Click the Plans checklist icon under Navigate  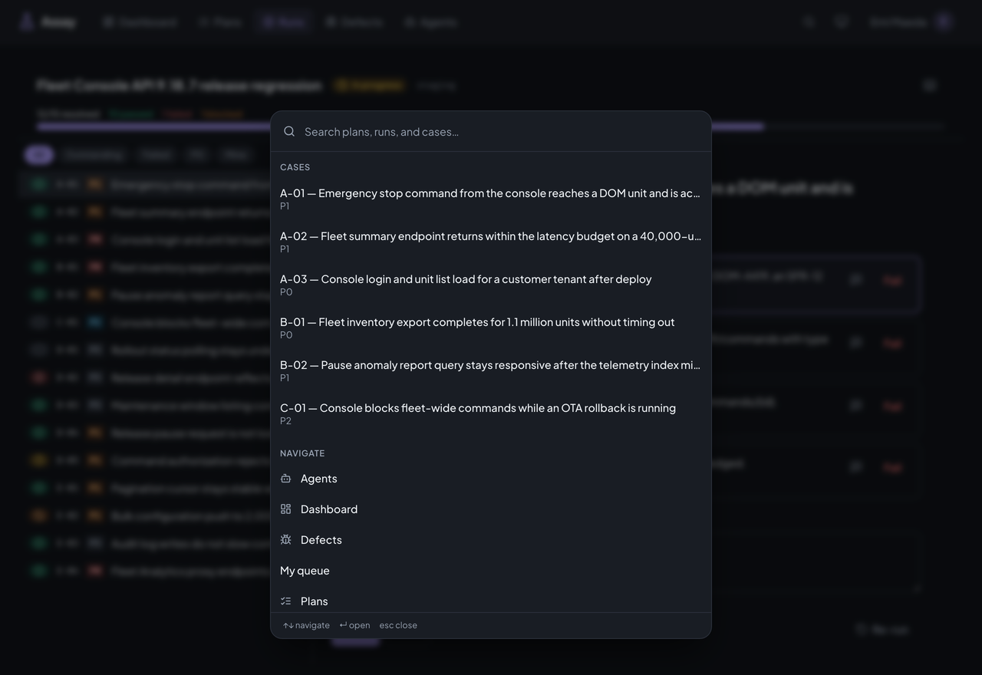[286, 601]
